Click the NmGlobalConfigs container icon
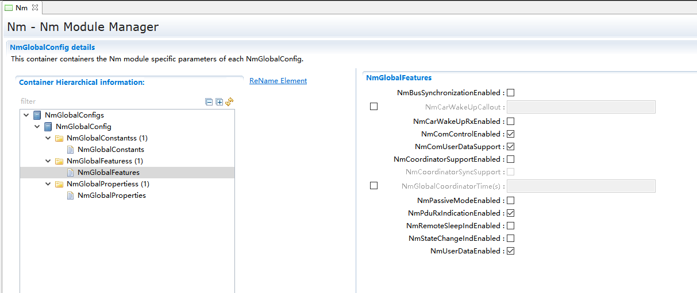The image size is (697, 293). pyautogui.click(x=37, y=115)
